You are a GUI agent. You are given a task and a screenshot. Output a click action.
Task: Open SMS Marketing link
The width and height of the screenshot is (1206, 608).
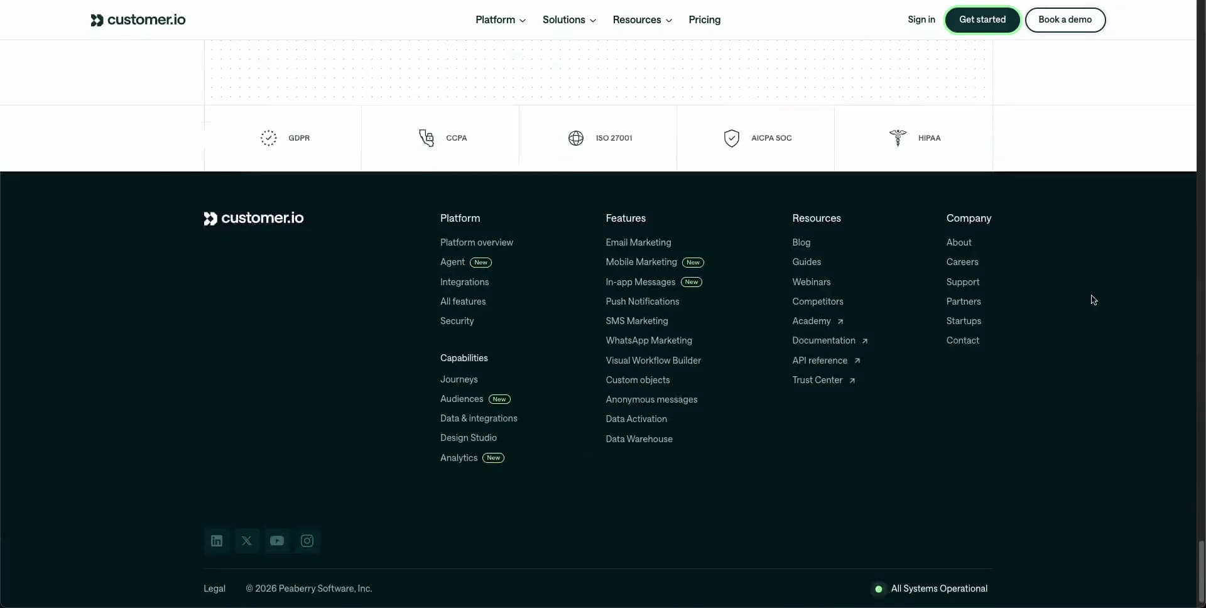637,321
